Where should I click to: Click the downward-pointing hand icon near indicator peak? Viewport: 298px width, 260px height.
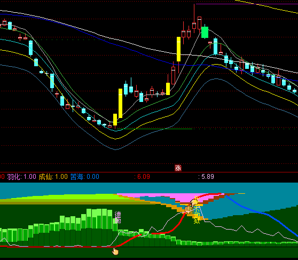coord(194,203)
